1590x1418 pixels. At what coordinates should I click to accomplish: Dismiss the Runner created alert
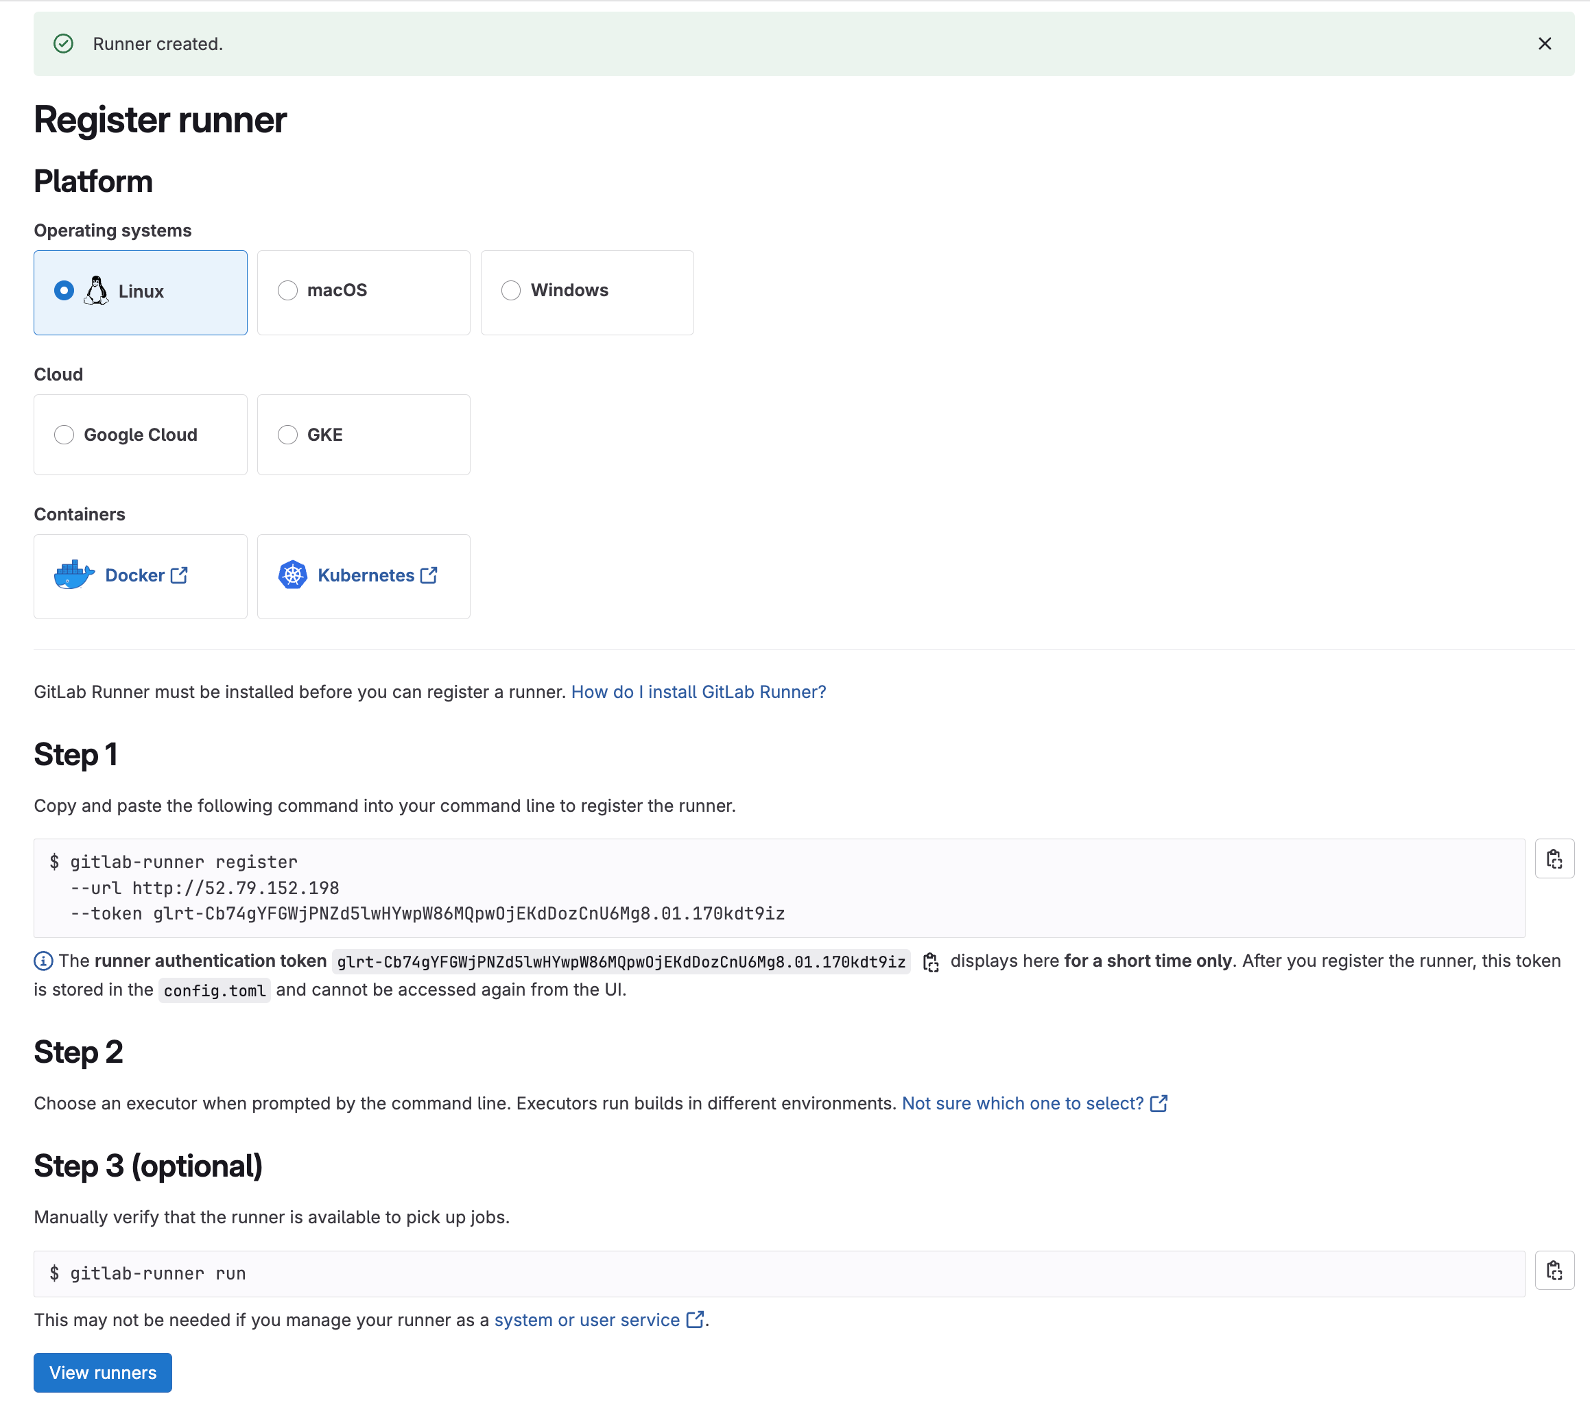pyautogui.click(x=1544, y=44)
